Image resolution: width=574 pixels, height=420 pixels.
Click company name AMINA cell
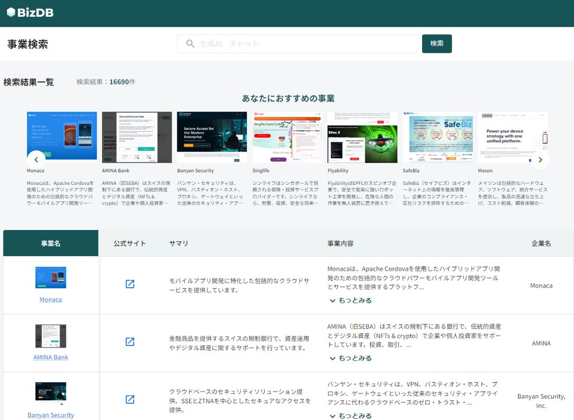(x=541, y=343)
